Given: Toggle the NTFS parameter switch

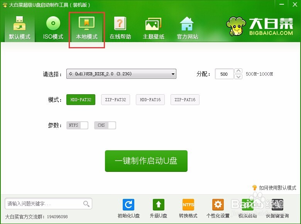Looking at the screenshot, I should click(x=77, y=125).
